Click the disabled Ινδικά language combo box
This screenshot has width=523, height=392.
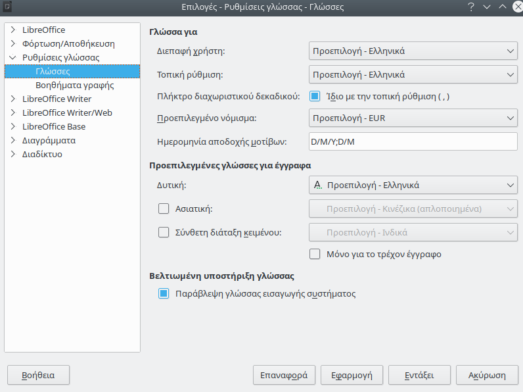413,232
